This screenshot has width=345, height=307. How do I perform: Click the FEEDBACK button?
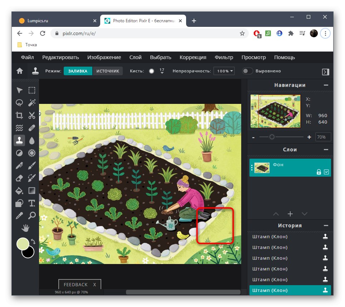pos(76,284)
